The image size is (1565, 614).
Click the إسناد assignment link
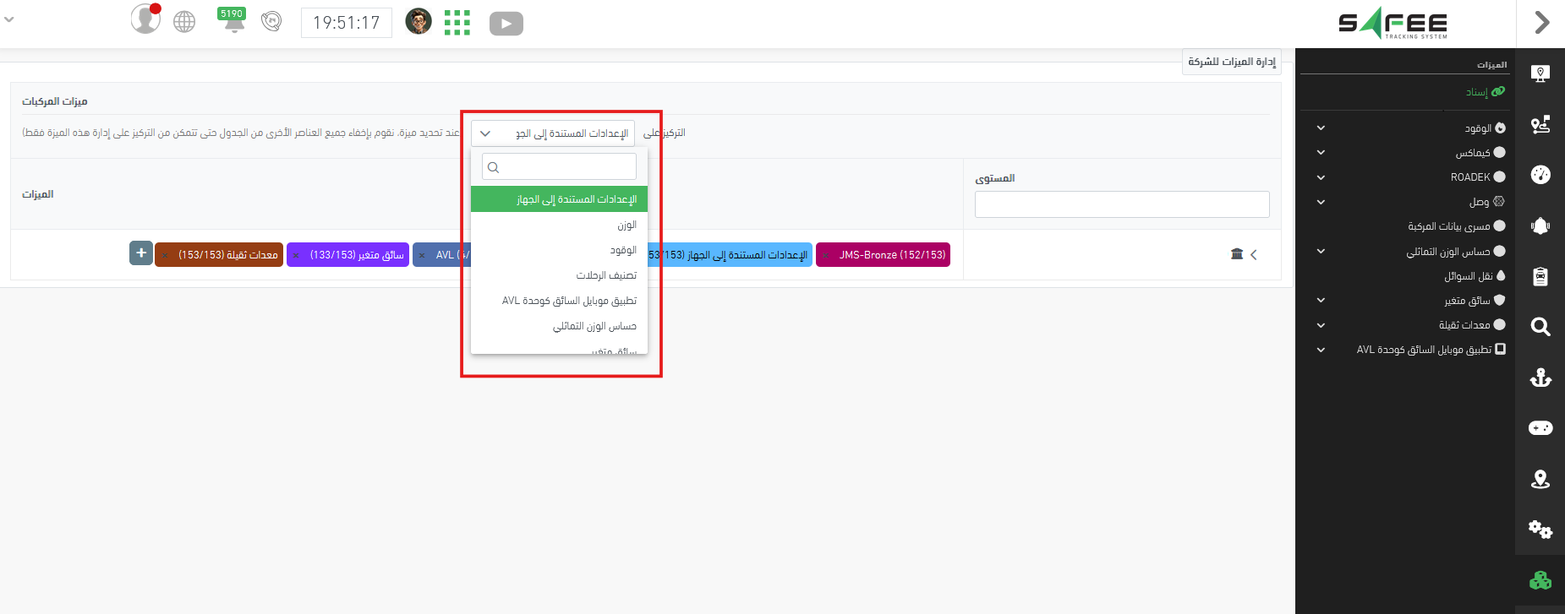tap(1477, 92)
